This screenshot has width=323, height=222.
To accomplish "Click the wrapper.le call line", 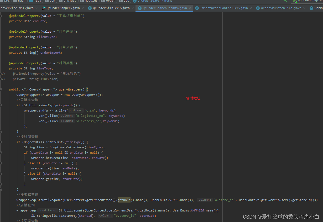I will [x=55, y=168].
